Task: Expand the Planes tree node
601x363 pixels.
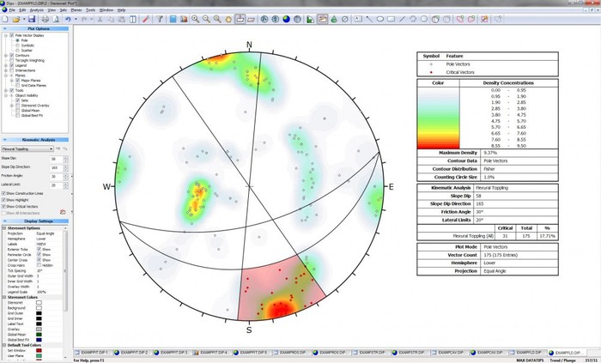Action: pos(4,75)
